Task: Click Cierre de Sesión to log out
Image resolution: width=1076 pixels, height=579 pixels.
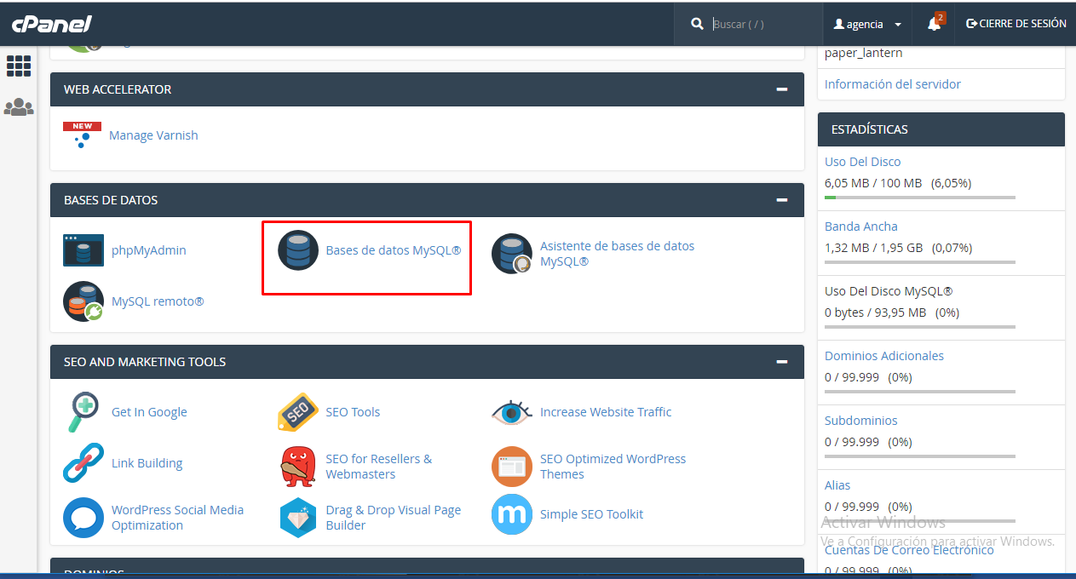Action: 1016,24
